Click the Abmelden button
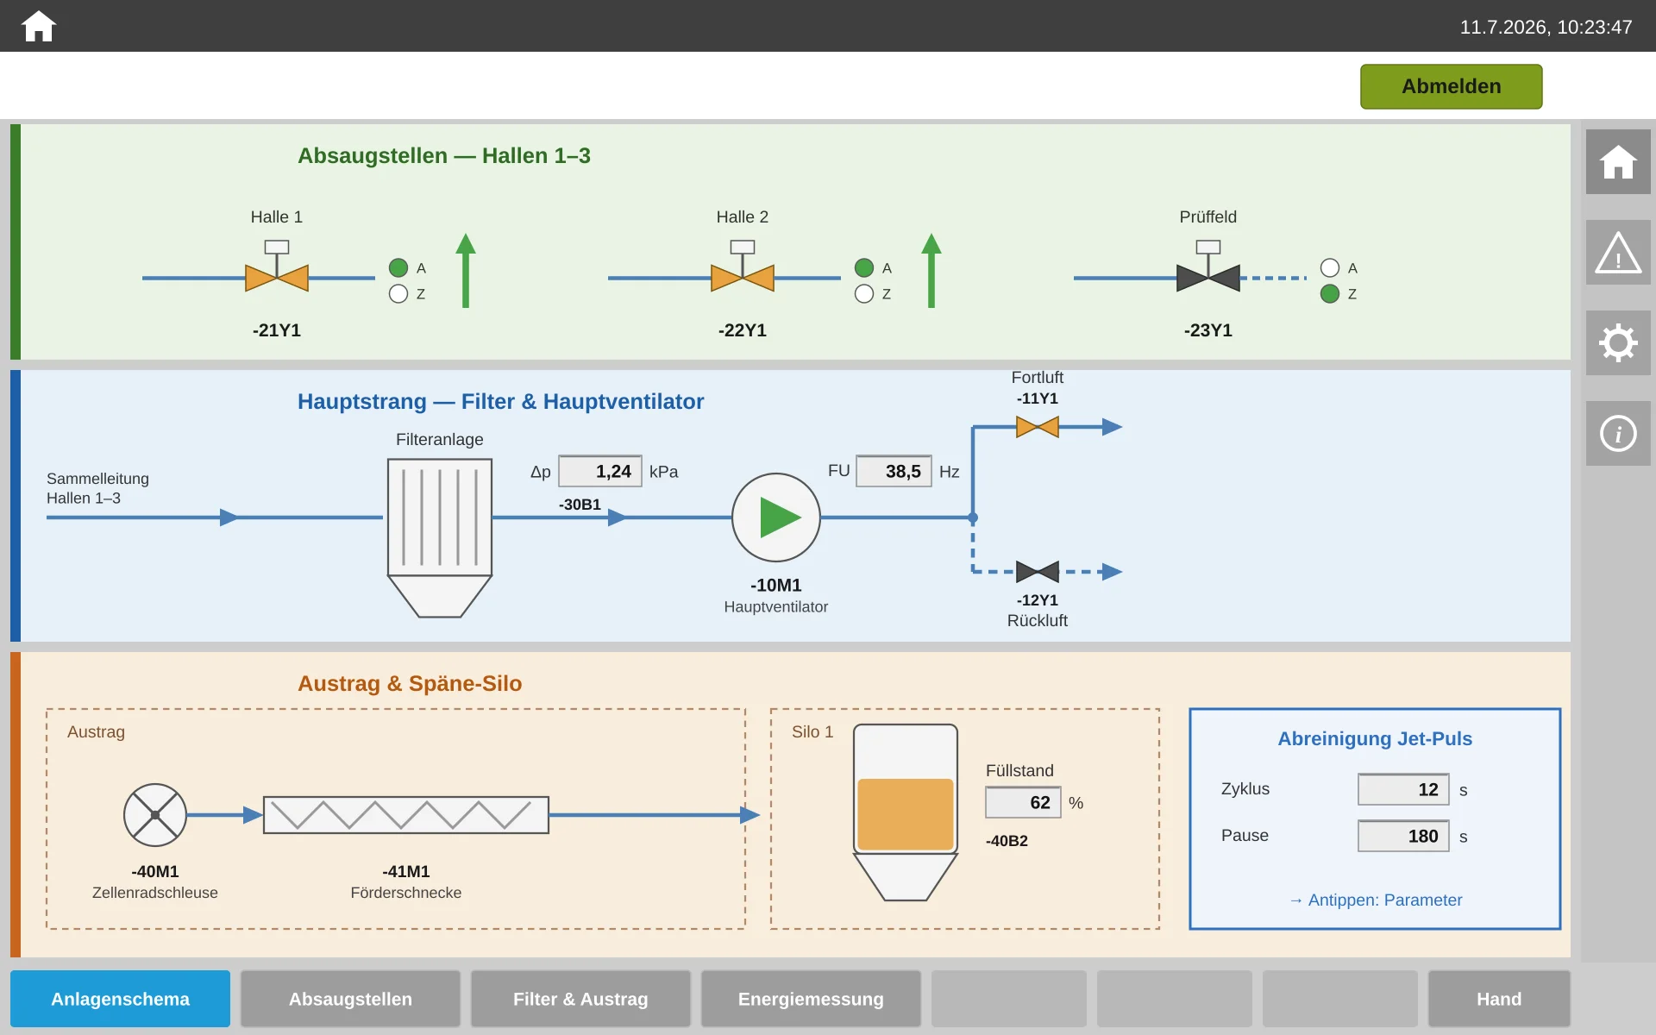Screen dimensions: 1656x1035 (x=1452, y=86)
